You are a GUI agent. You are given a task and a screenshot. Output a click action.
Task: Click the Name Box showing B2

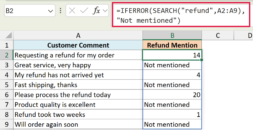click(x=30, y=11)
